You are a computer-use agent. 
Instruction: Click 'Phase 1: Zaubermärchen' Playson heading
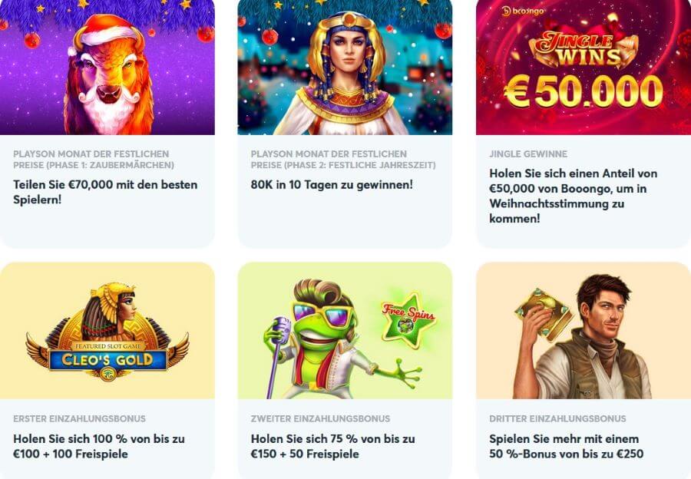coord(94,160)
